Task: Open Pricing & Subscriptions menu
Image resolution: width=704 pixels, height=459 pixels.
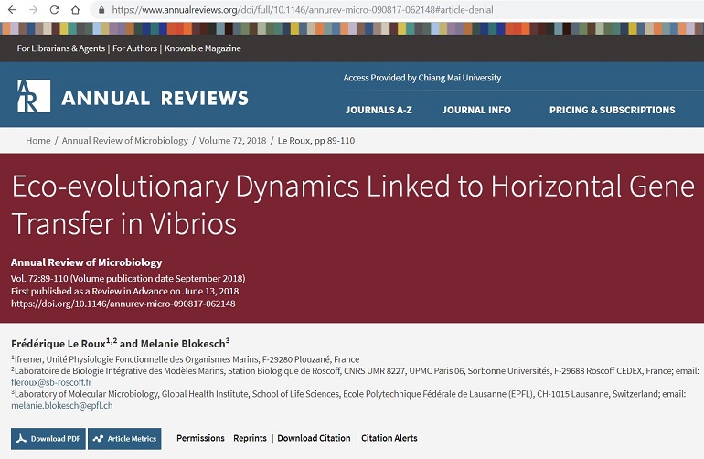Action: pos(612,110)
